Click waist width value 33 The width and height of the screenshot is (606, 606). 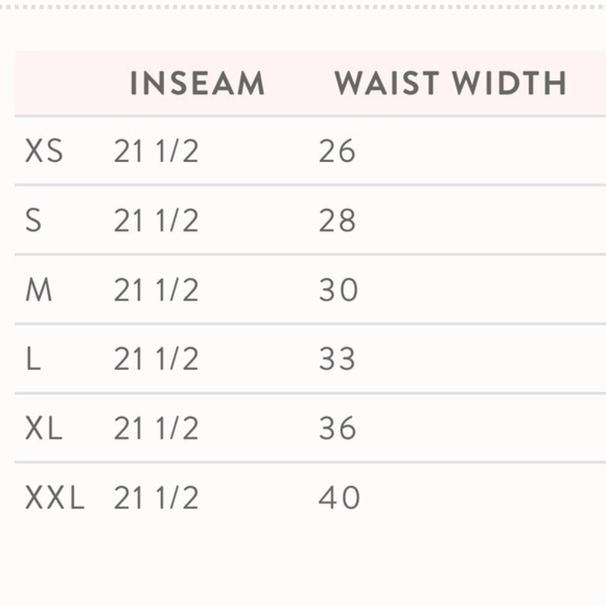click(x=337, y=359)
